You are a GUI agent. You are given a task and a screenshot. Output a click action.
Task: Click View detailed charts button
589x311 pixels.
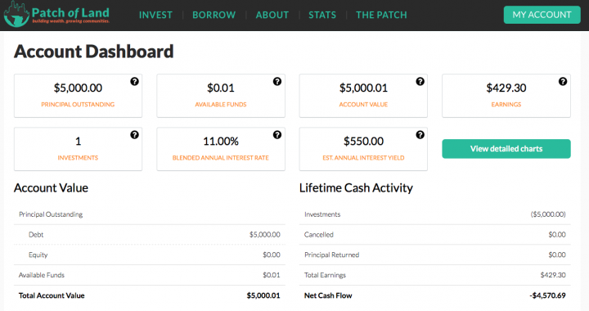tap(506, 149)
